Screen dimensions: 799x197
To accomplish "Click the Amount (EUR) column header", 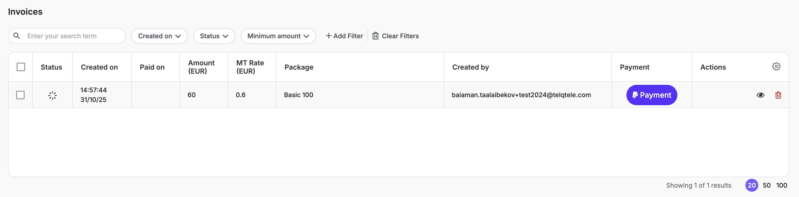I will [201, 67].
